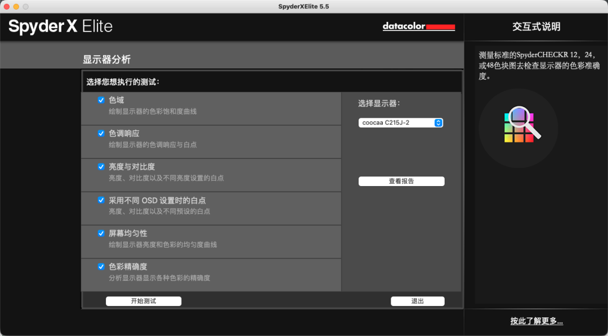
Task: Click the 色彩精确度 label
Action: [x=128, y=267]
